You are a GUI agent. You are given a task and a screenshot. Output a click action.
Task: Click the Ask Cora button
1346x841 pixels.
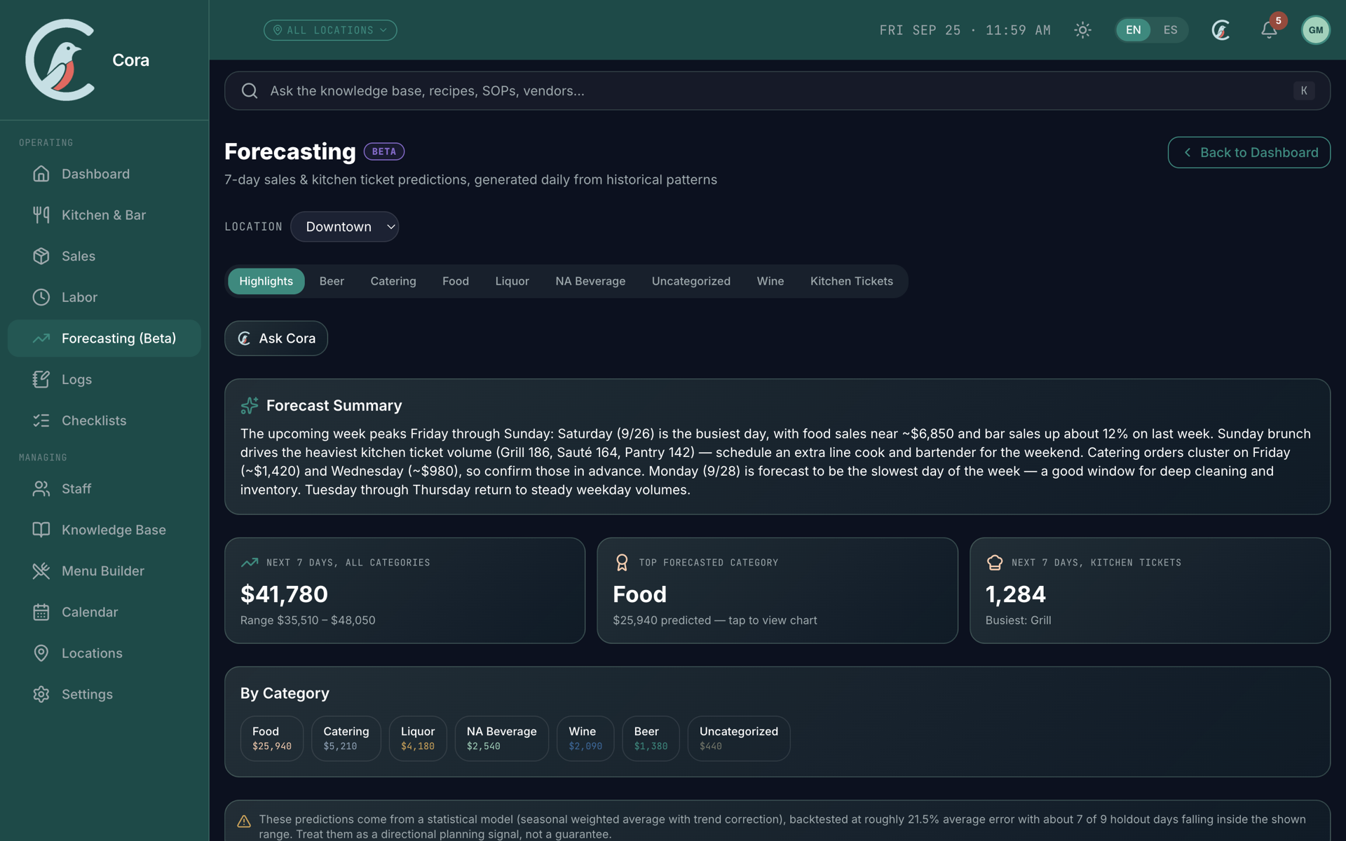pyautogui.click(x=276, y=339)
